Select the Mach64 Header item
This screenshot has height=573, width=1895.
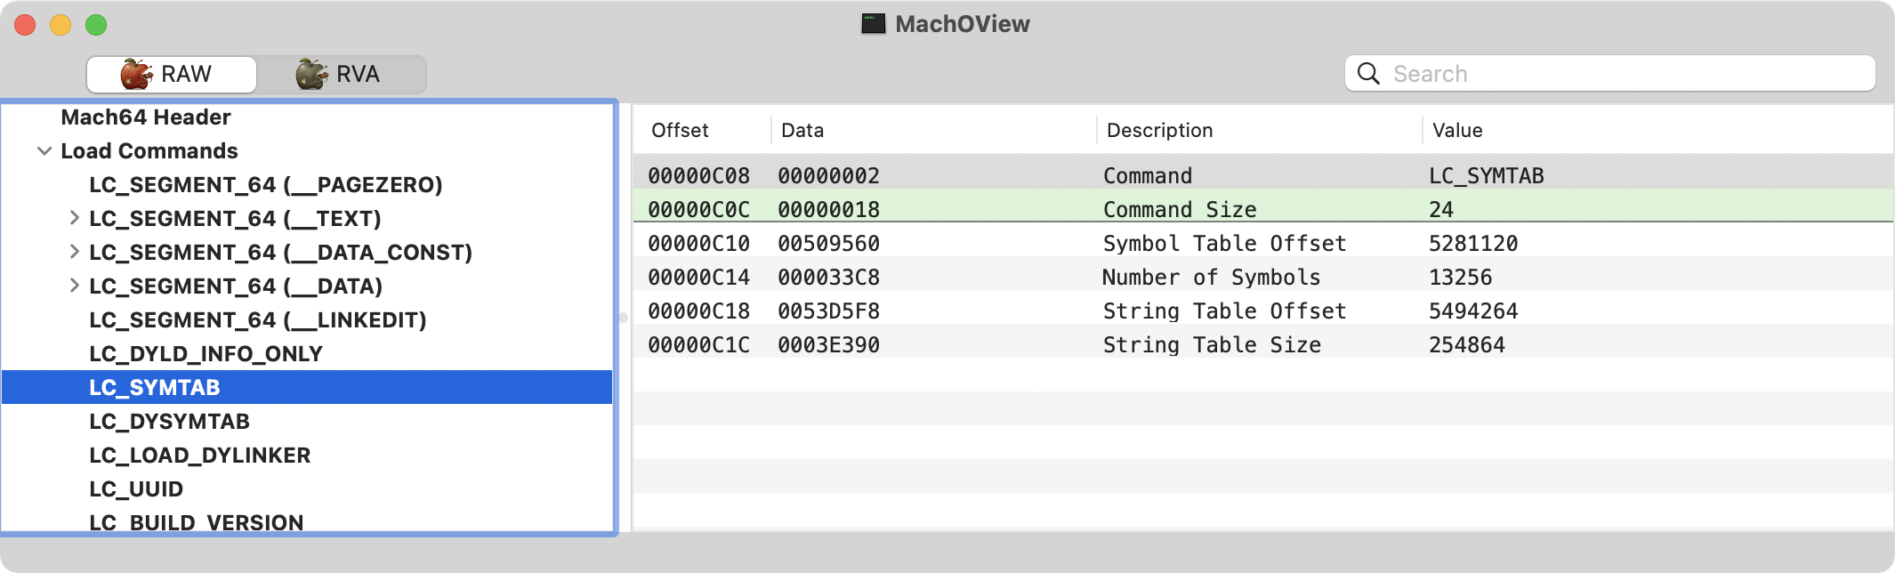(x=146, y=117)
